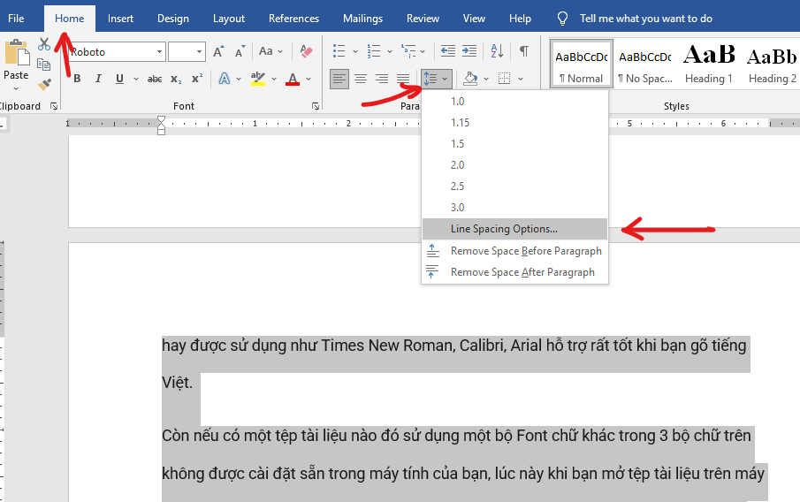Open the multilevel list button
Image resolution: width=800 pixels, height=502 pixels.
tap(408, 51)
